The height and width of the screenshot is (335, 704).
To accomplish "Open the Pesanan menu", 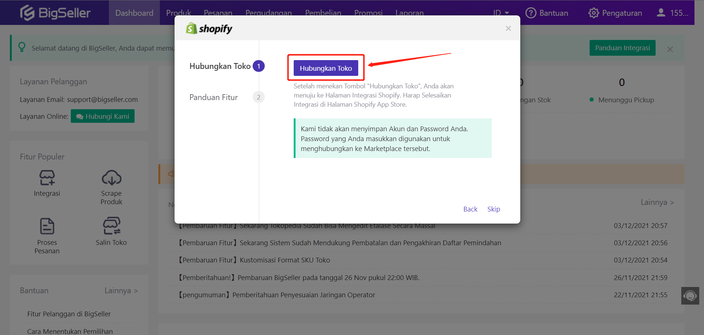I will click(218, 13).
